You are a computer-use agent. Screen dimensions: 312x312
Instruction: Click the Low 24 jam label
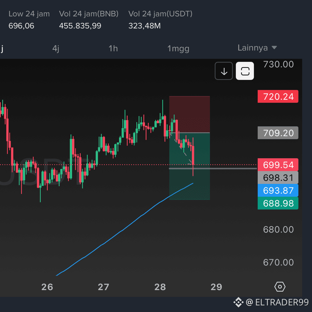pyautogui.click(x=29, y=14)
